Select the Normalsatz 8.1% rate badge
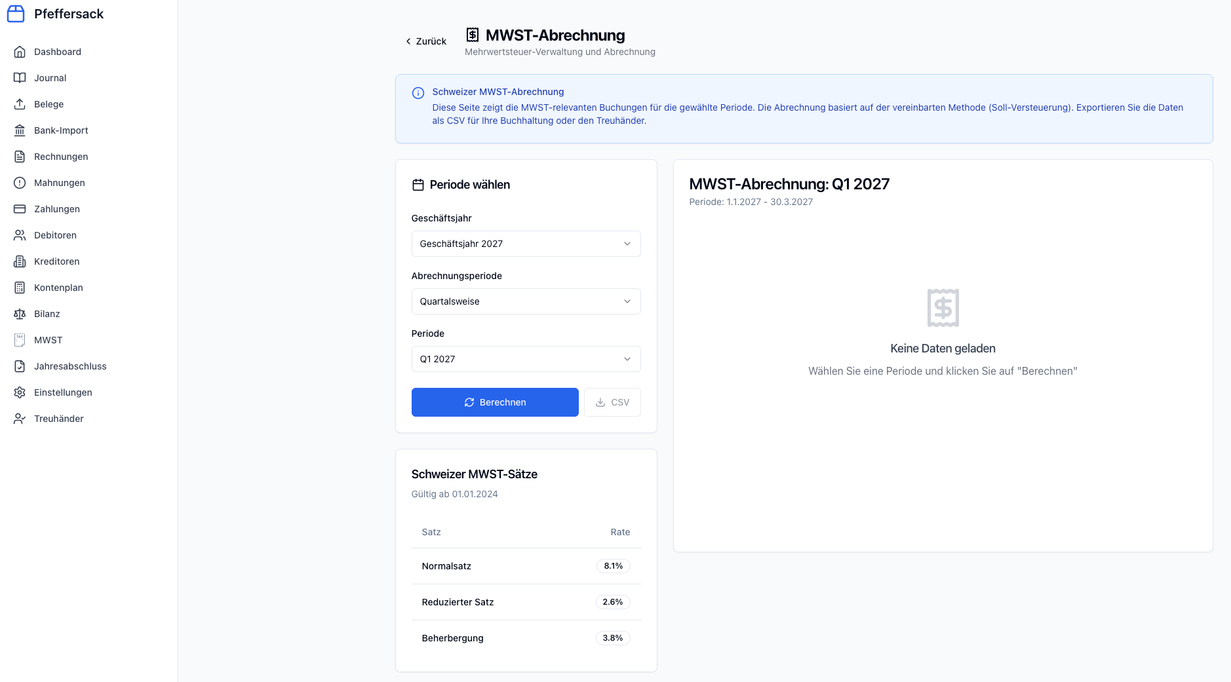Screen dimensions: 1231x682 (x=614, y=565)
